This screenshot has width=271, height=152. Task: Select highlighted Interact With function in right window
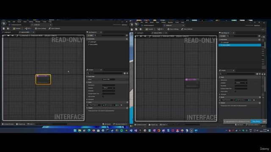[240, 45]
